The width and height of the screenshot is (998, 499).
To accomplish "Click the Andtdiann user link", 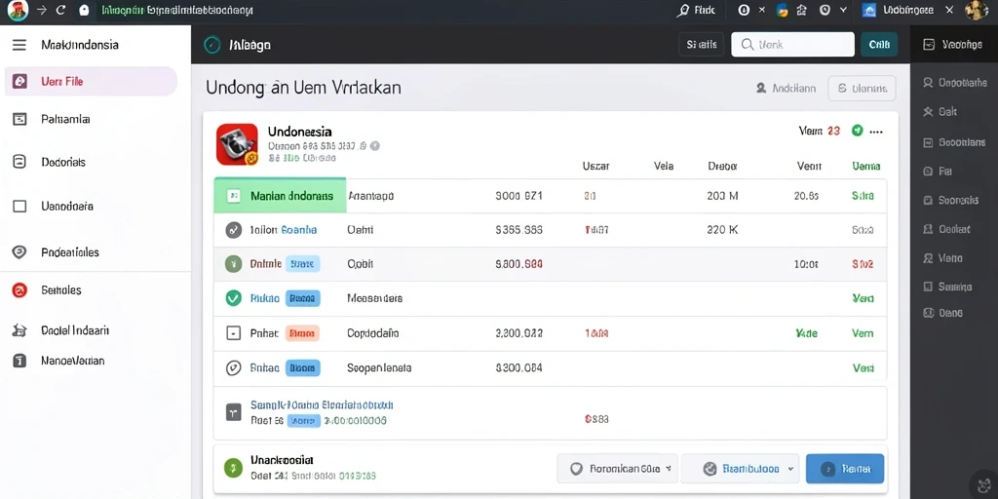I will [x=786, y=89].
